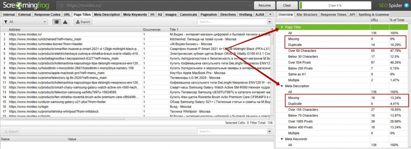This screenshot has height=149, width=411.
Task: Click the Clear button
Action: 287,5
